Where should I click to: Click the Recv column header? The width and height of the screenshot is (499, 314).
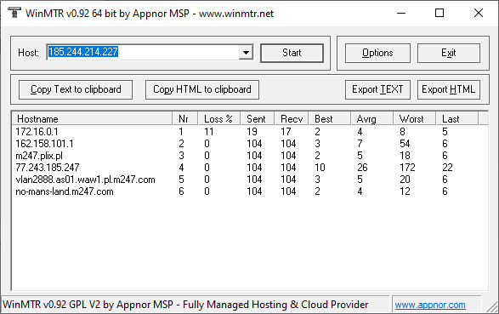[x=292, y=119]
